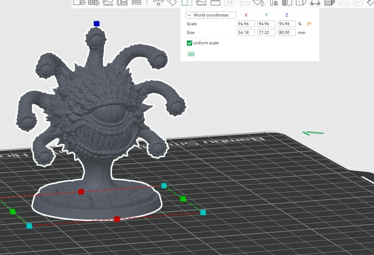Toggle the green highlighted Scale tool
Screen dimensions: 374x255
point(187,2)
